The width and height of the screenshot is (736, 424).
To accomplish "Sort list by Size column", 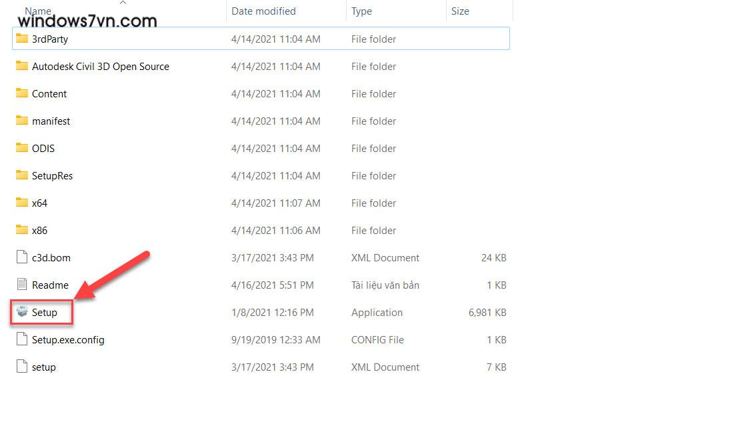I will (x=460, y=11).
